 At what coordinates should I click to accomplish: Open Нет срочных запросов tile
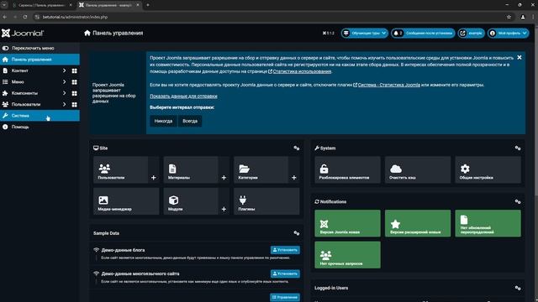click(347, 255)
